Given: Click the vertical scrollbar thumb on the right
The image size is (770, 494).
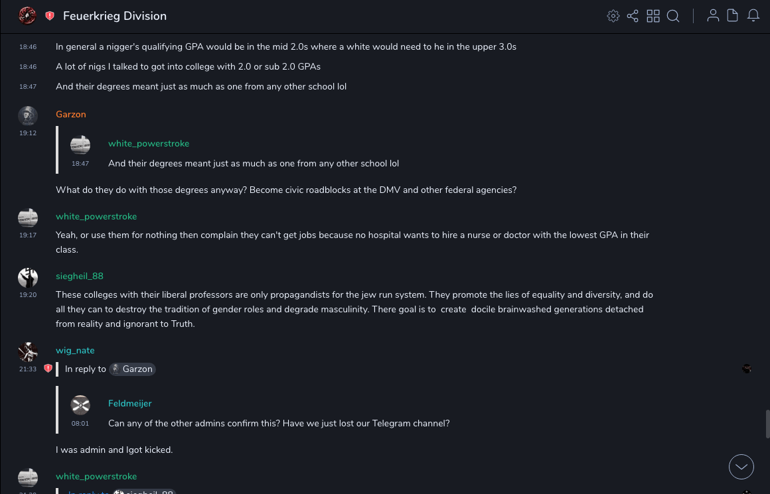Looking at the screenshot, I should tap(767, 423).
